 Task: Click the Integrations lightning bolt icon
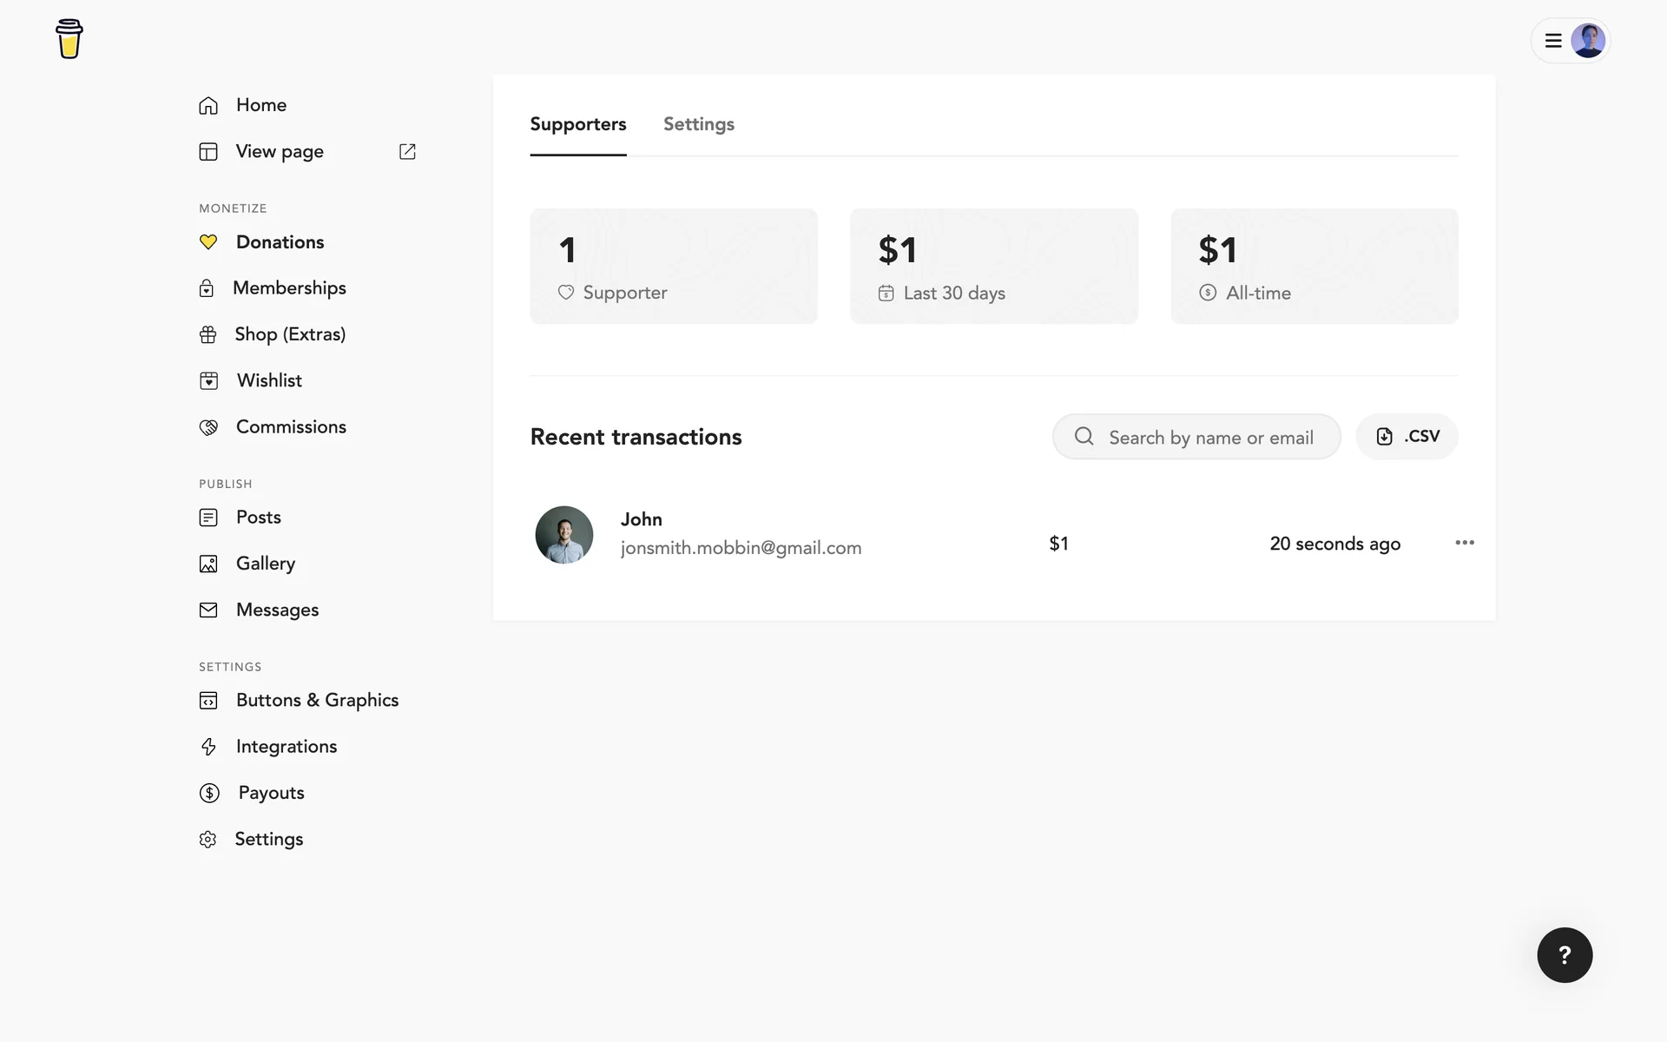pyautogui.click(x=208, y=747)
